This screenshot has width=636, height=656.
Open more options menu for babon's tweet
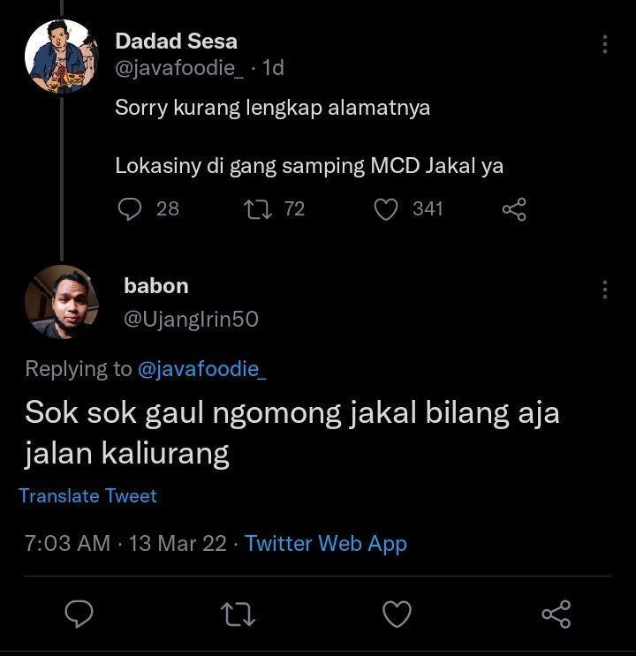(x=604, y=290)
